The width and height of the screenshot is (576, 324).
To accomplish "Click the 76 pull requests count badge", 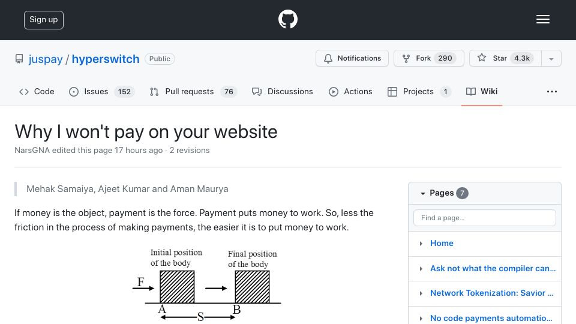I will pos(229,91).
